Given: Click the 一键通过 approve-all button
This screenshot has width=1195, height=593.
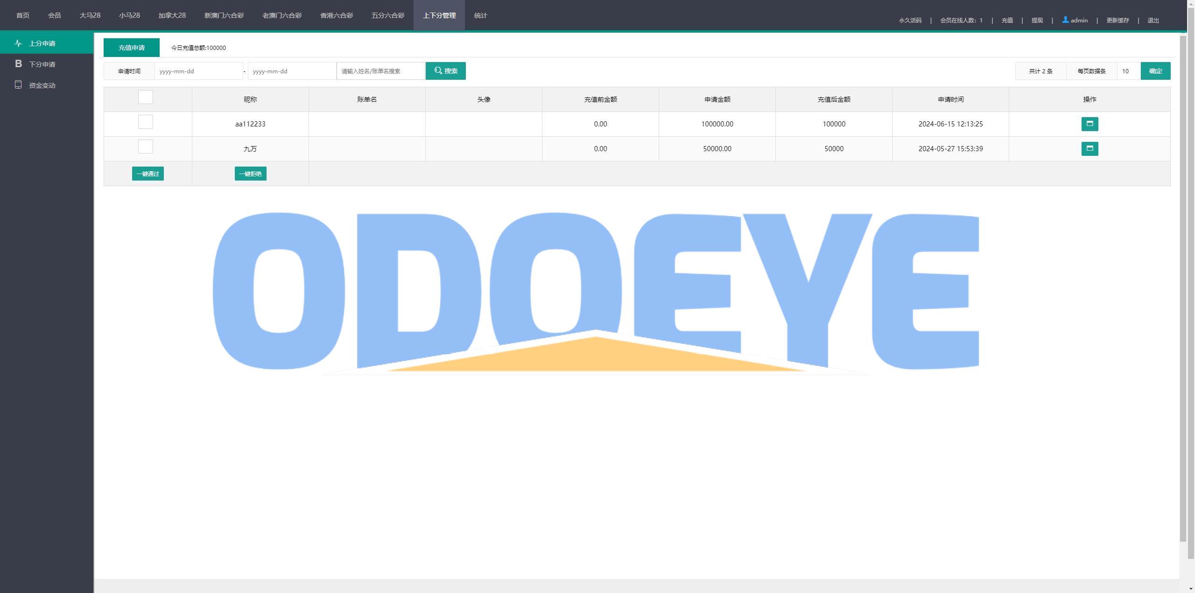Looking at the screenshot, I should coord(148,174).
